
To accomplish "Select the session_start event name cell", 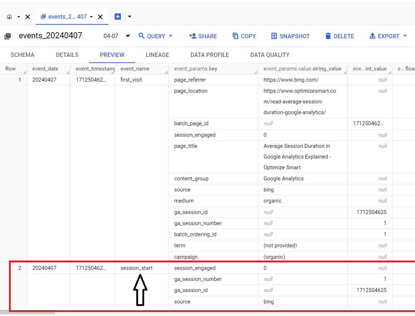I will click(136, 268).
